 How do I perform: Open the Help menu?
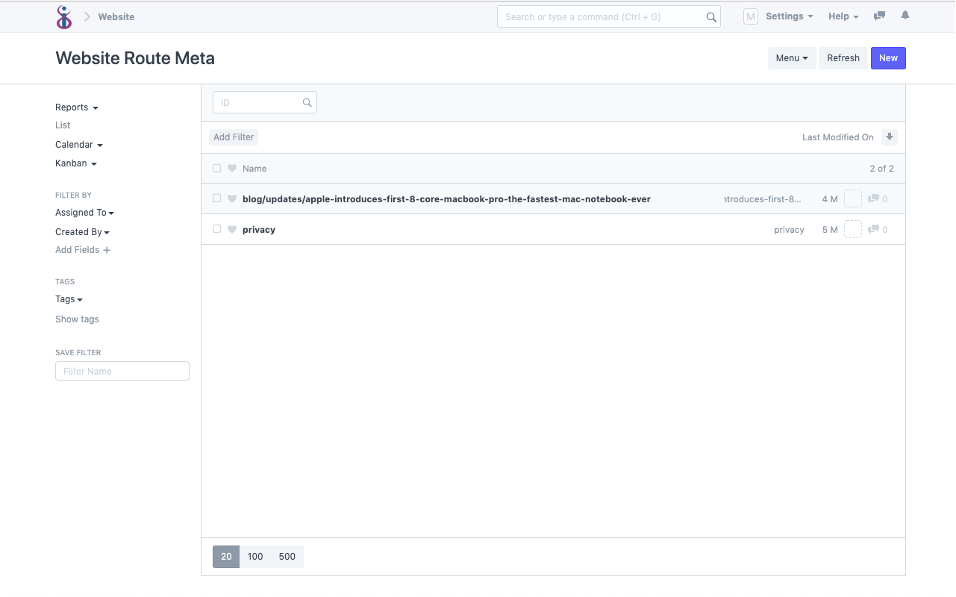tap(843, 16)
